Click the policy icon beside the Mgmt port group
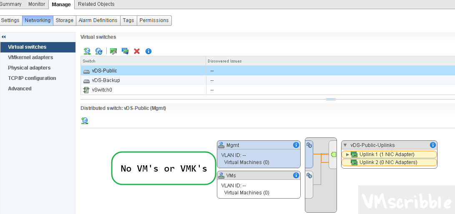 coord(309,145)
